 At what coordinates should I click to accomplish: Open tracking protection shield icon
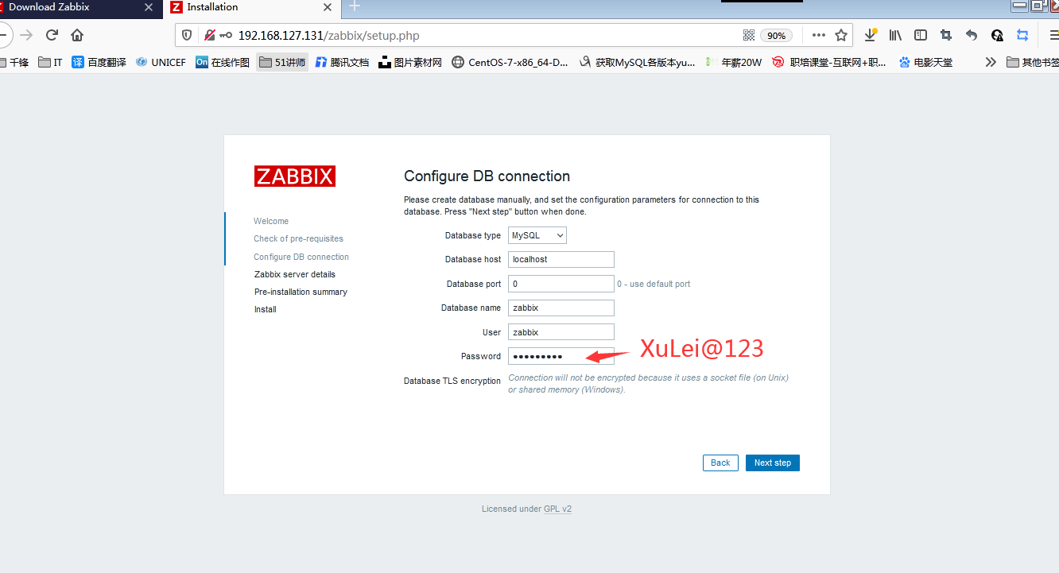click(187, 36)
